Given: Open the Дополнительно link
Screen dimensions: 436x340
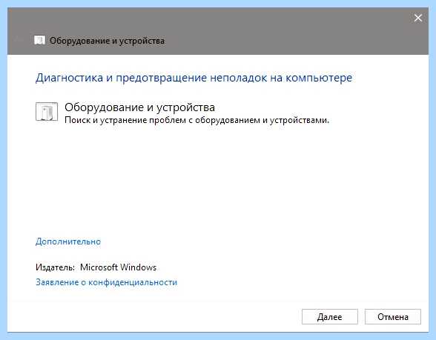Looking at the screenshot, I should (68, 241).
